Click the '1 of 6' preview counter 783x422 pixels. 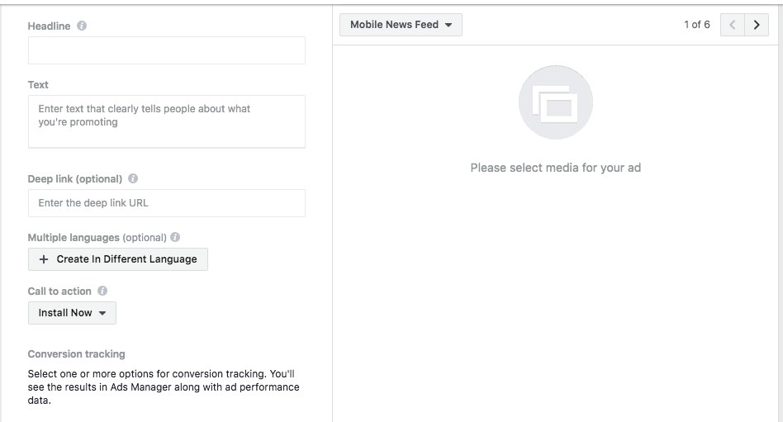[x=696, y=25]
